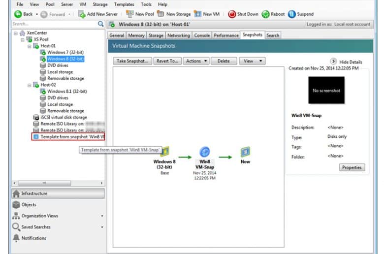Click the Properties button
The width and height of the screenshot is (384, 254).
point(352,167)
